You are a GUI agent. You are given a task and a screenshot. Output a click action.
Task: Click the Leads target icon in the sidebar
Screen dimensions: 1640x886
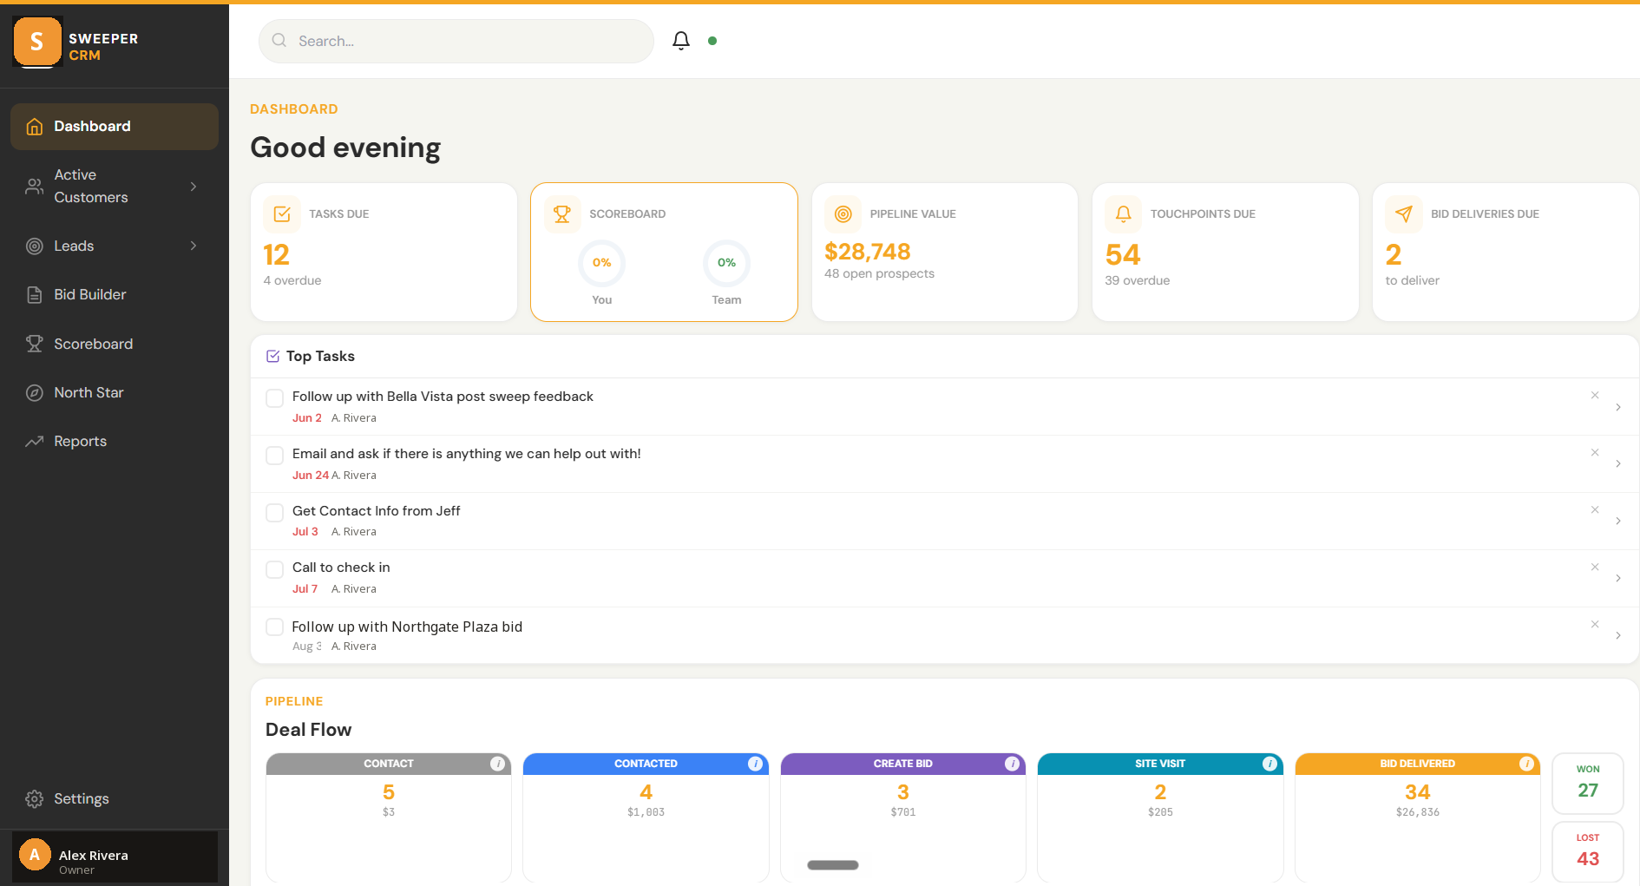tap(35, 246)
